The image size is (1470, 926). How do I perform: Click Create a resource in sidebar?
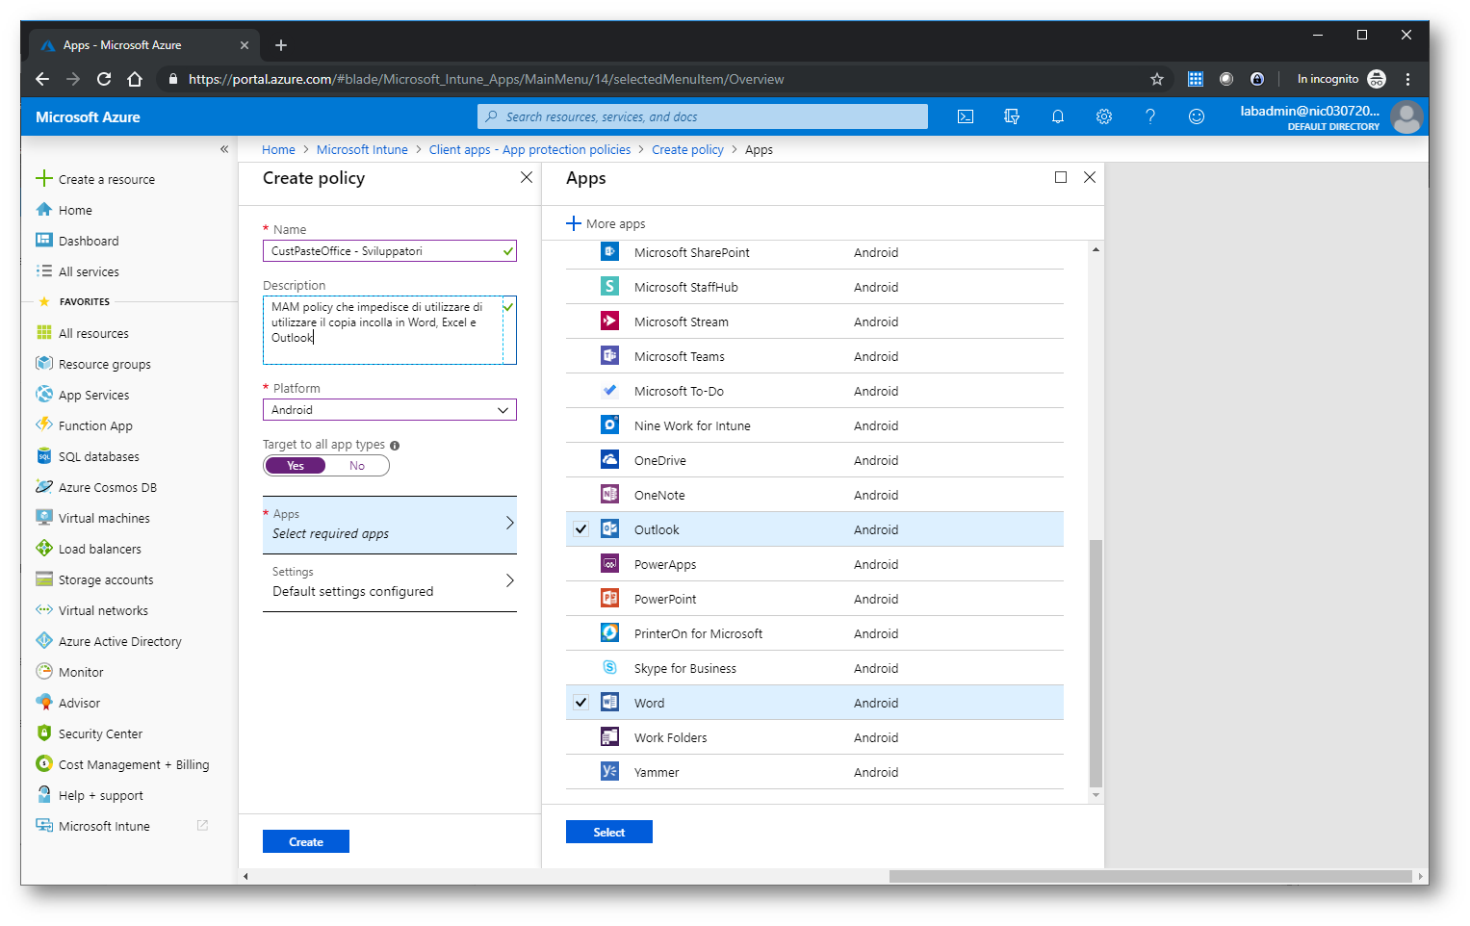tap(95, 179)
